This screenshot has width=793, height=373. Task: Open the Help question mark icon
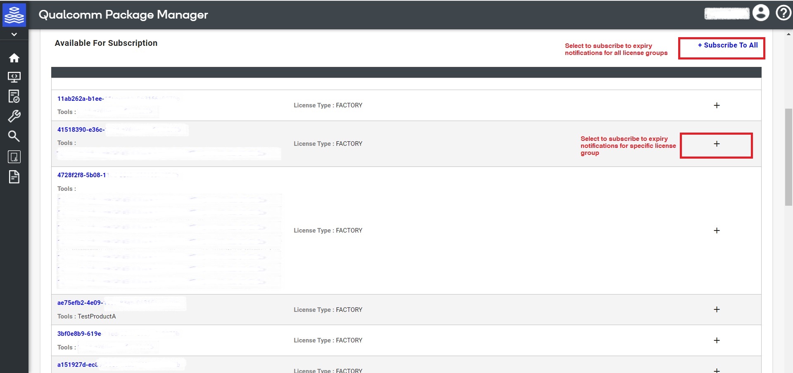click(x=783, y=13)
